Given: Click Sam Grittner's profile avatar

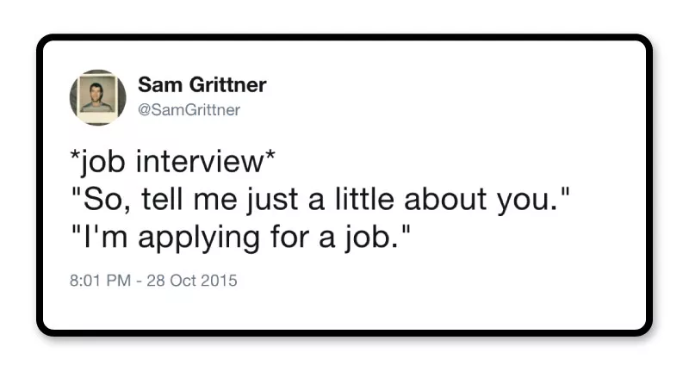Looking at the screenshot, I should (97, 97).
